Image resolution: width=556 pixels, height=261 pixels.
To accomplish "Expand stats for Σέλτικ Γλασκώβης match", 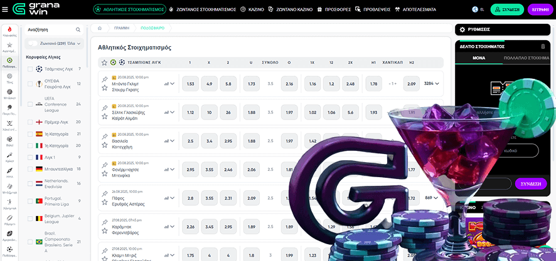I will (x=169, y=113).
